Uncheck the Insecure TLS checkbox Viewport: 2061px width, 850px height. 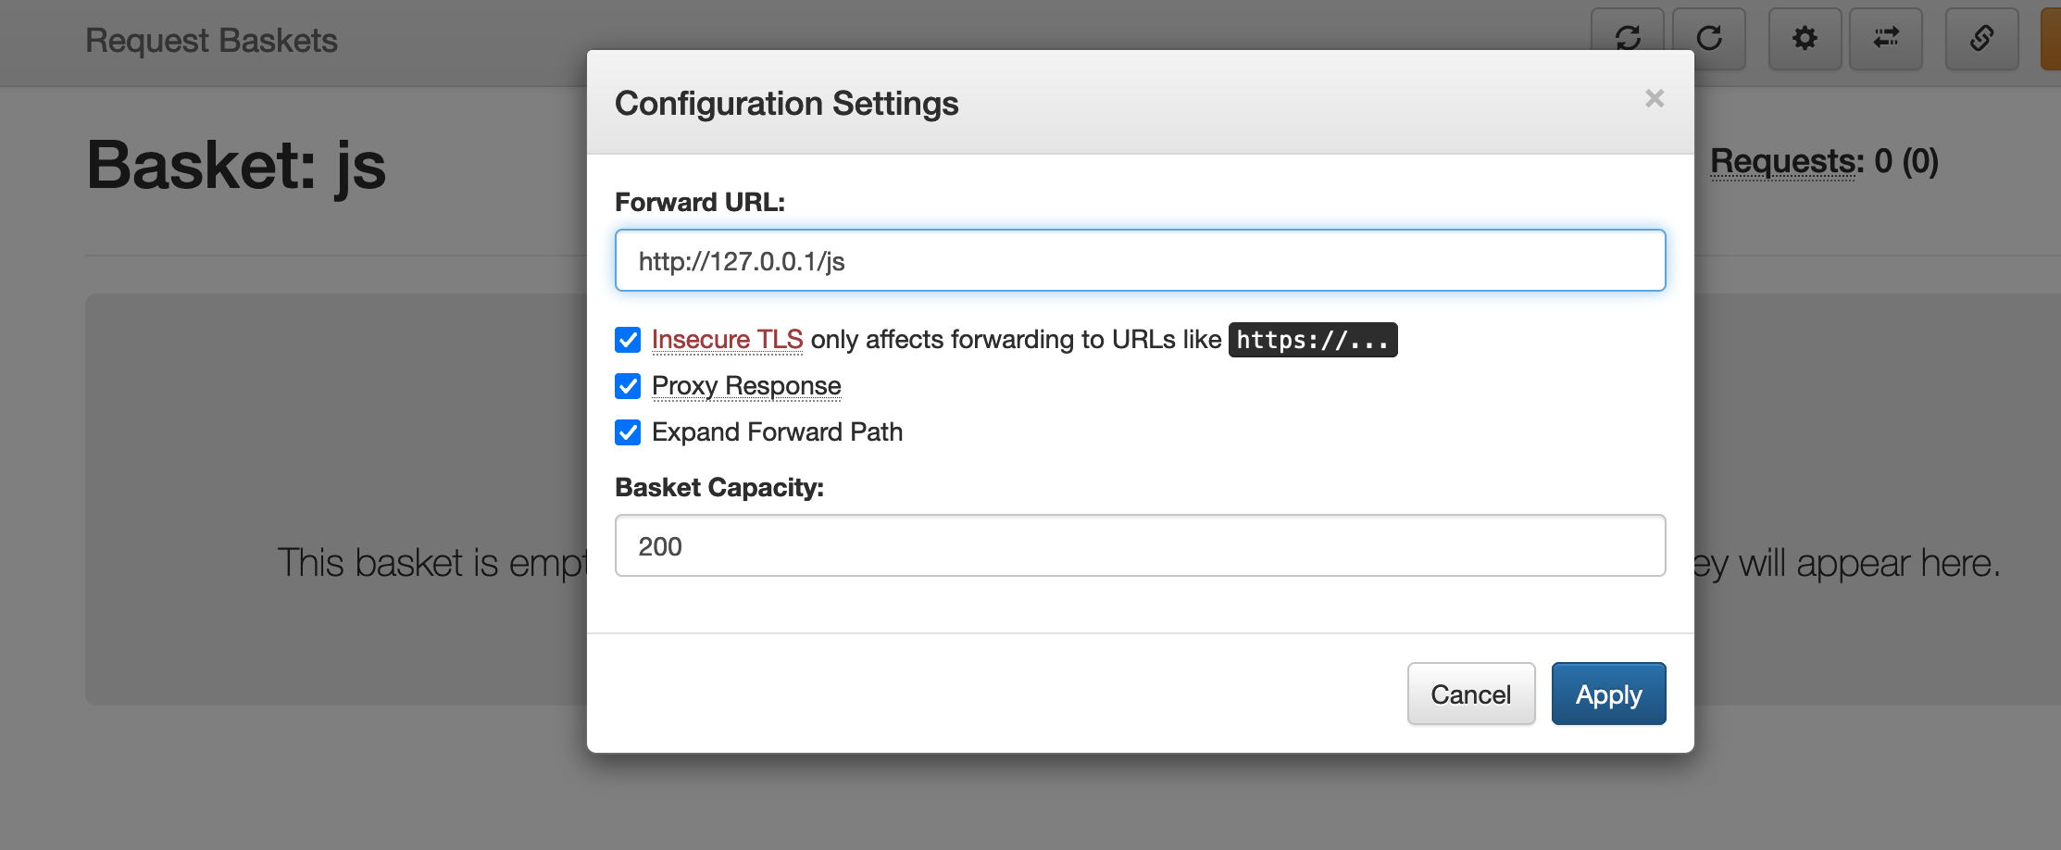point(628,340)
